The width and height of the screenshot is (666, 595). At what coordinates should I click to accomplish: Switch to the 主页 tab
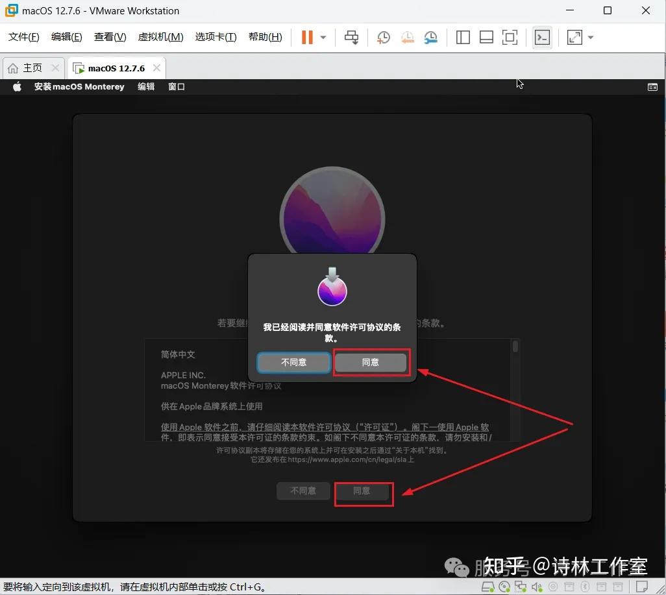point(33,68)
